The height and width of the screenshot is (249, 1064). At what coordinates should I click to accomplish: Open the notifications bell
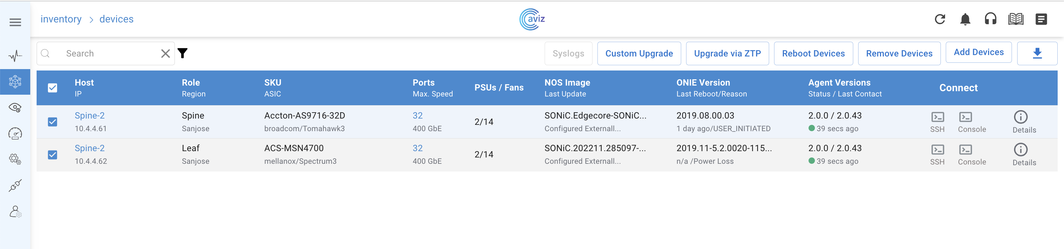click(x=965, y=19)
